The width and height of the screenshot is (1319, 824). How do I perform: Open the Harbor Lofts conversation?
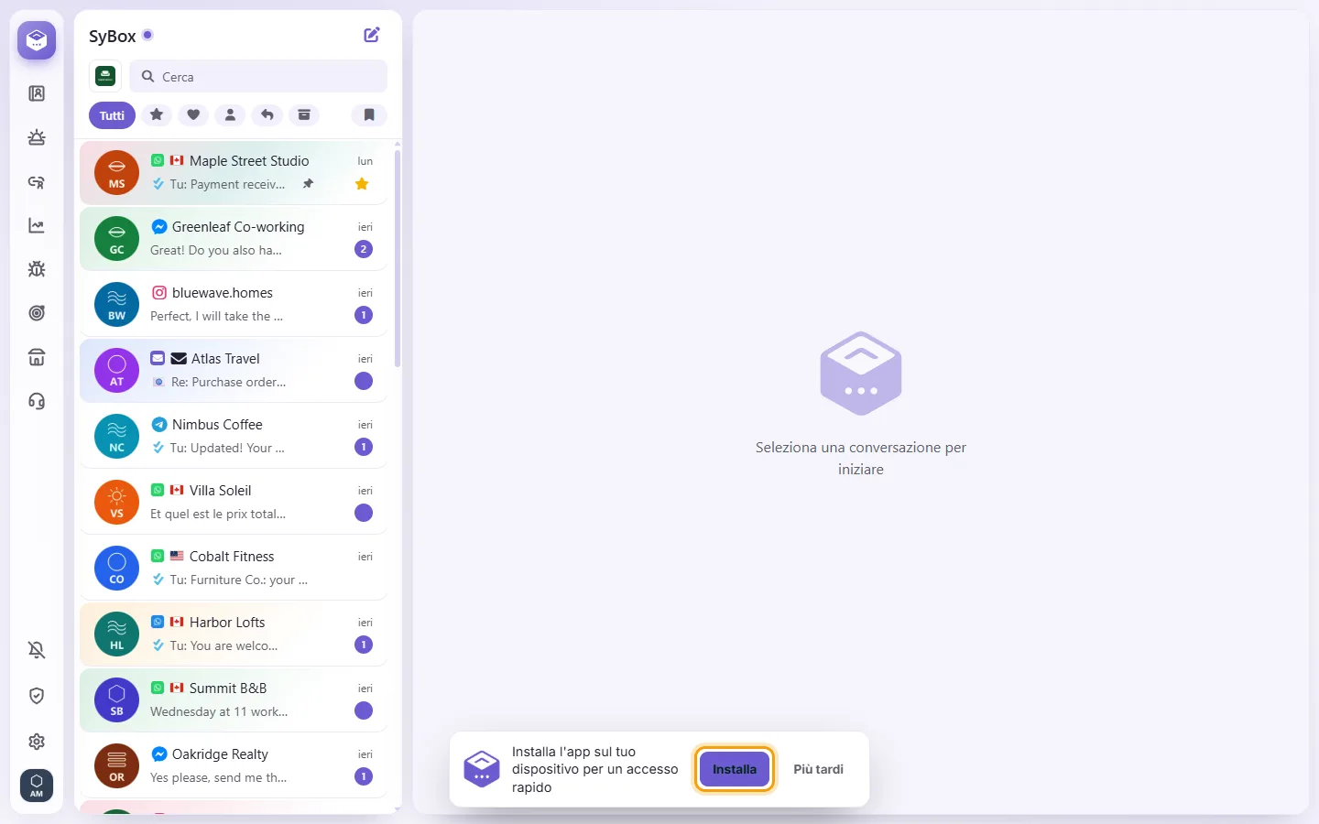pyautogui.click(x=234, y=634)
